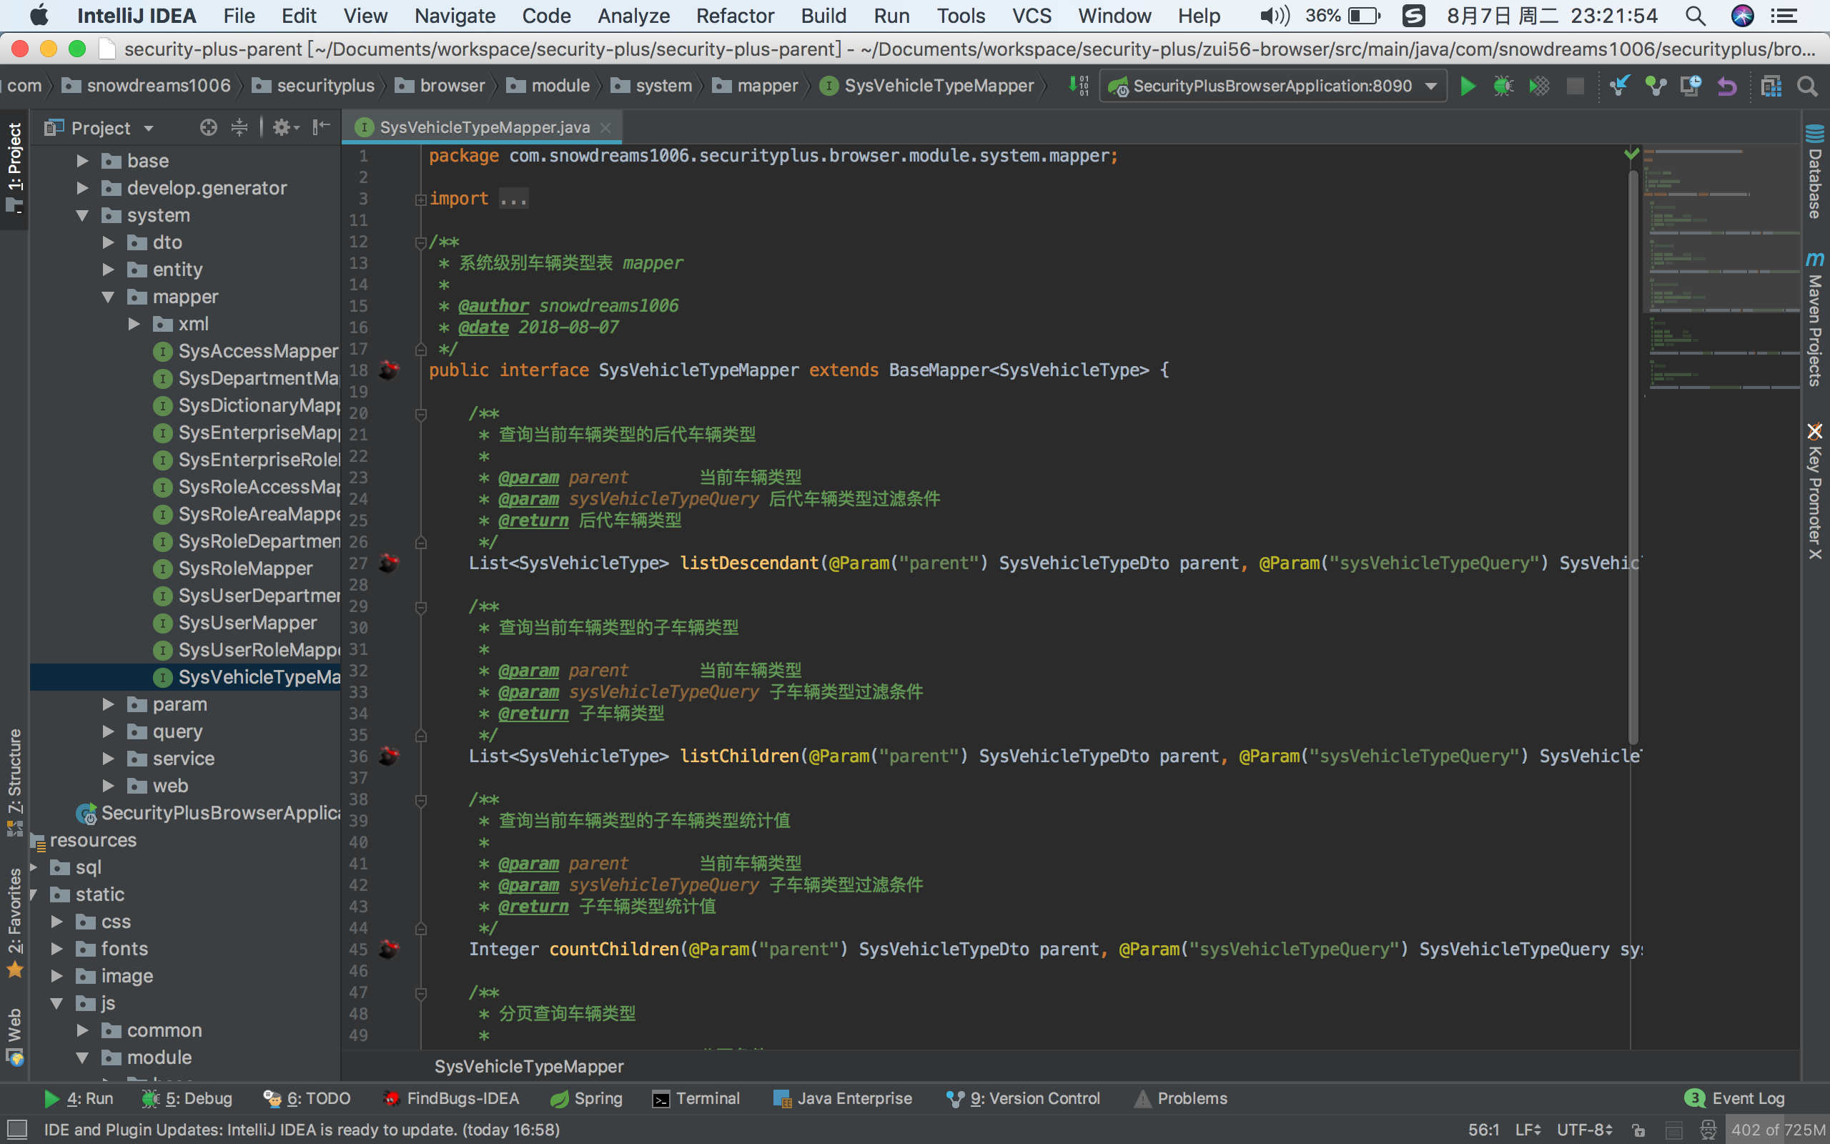The width and height of the screenshot is (1830, 1144).
Task: Toggle the Web tool window stripe
Action: click(x=14, y=1036)
